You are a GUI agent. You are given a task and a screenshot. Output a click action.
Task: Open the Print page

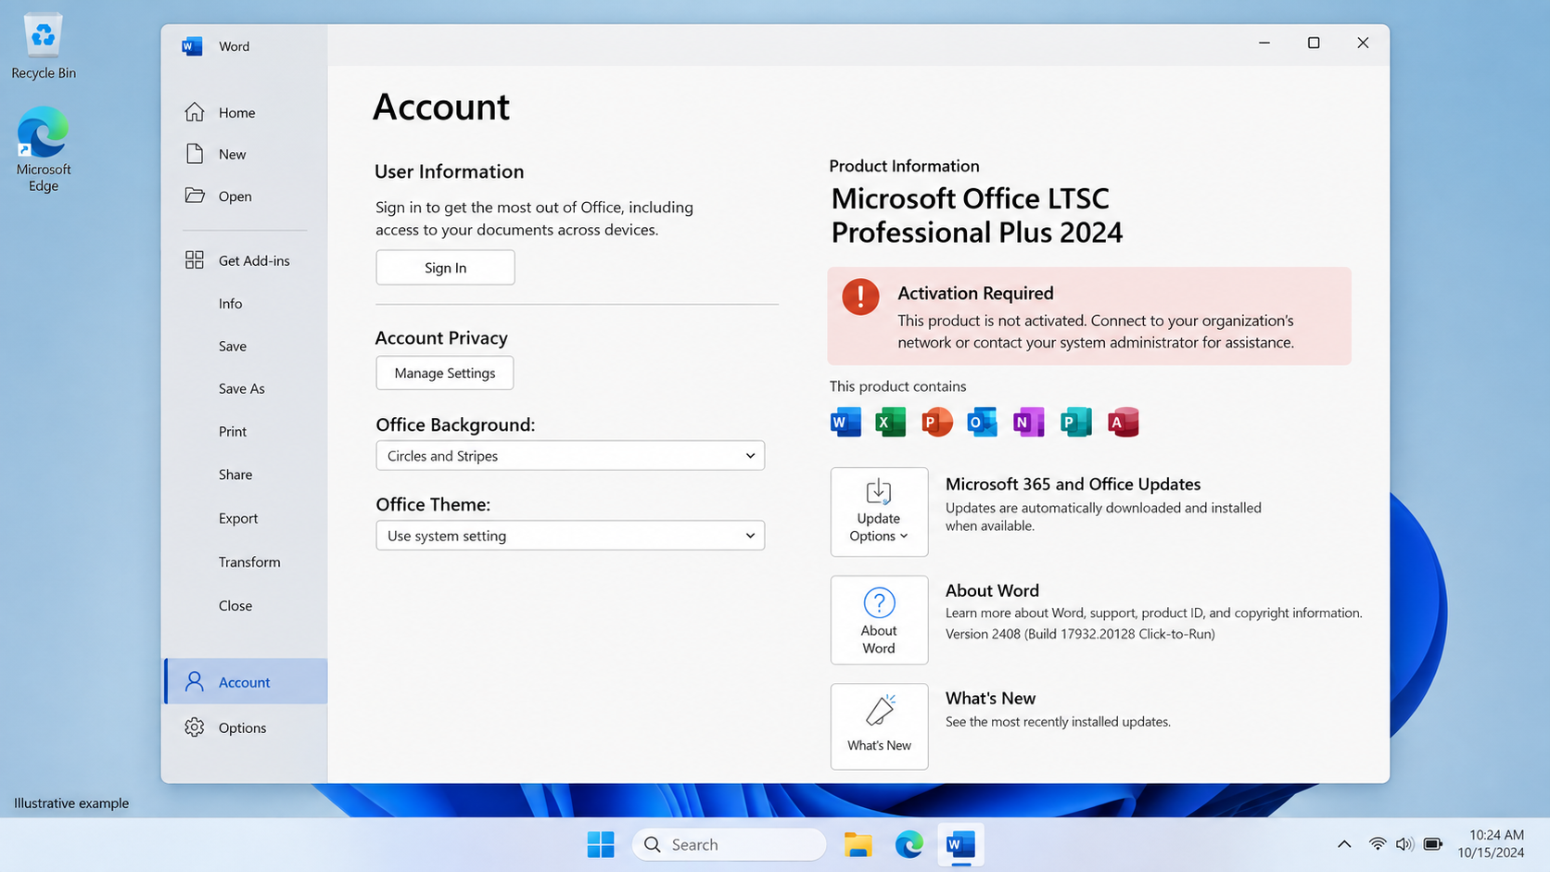coord(233,432)
